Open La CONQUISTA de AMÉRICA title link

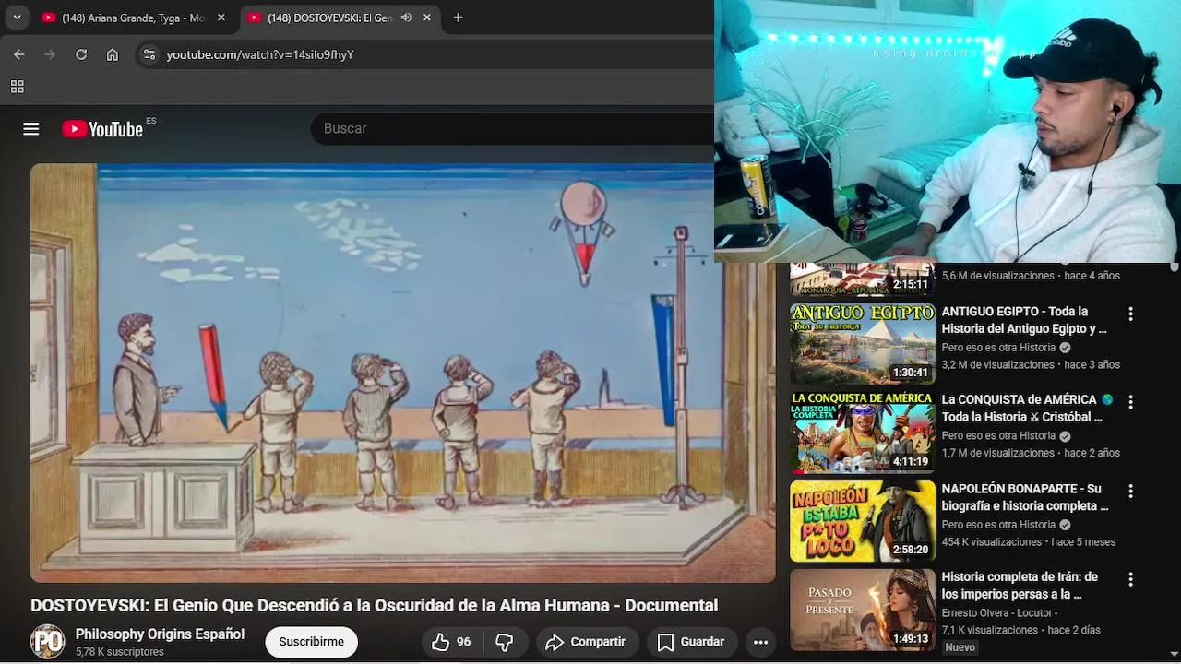click(1027, 409)
